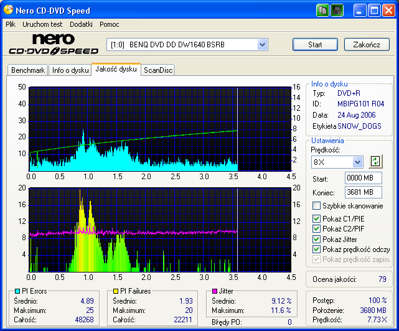The height and width of the screenshot is (331, 399).
Task: Click the disc label SNOW_DOGS
Action: (x=359, y=126)
